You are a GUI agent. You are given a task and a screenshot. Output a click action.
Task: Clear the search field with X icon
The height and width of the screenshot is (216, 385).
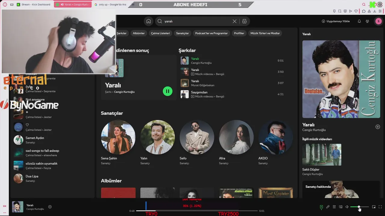coord(235,21)
